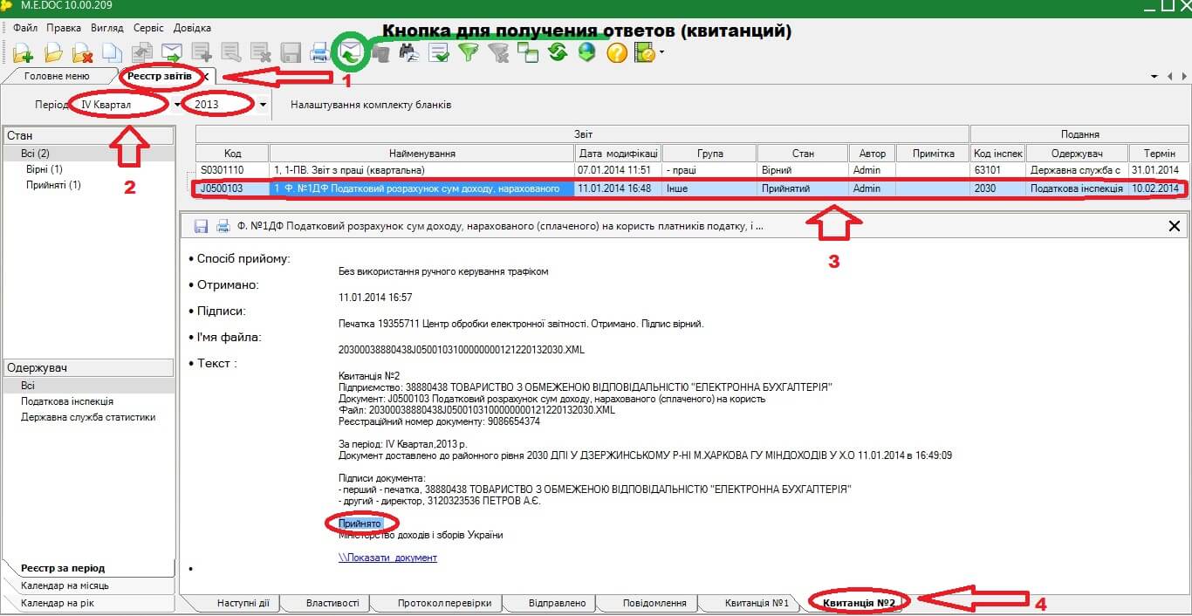Filter recipient Податкова інспекція

pos(67,401)
